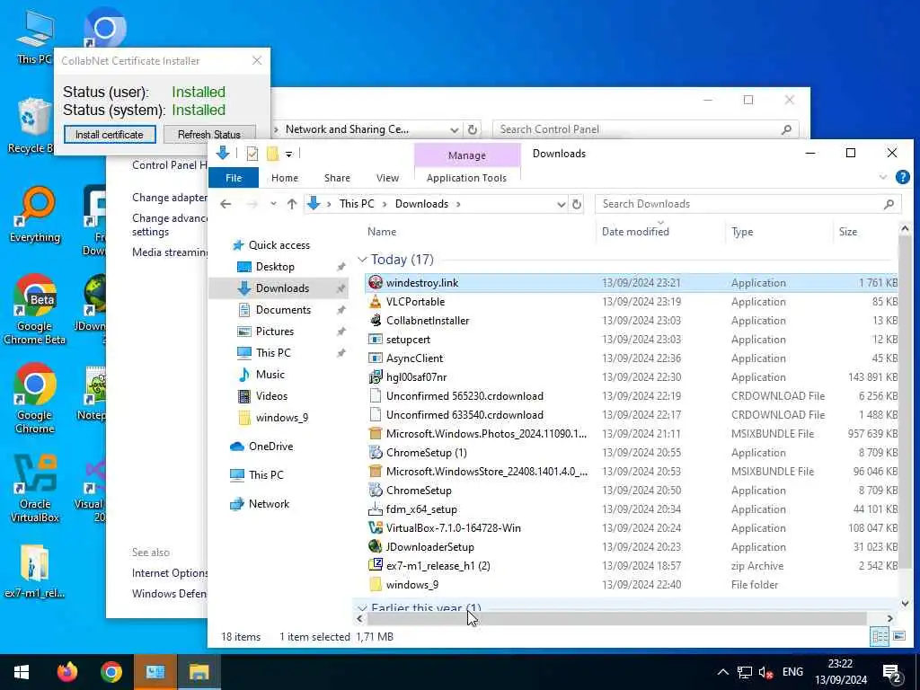Viewport: 920px width, 690px height.
Task: Open Explorer Help question mark icon
Action: [x=902, y=177]
